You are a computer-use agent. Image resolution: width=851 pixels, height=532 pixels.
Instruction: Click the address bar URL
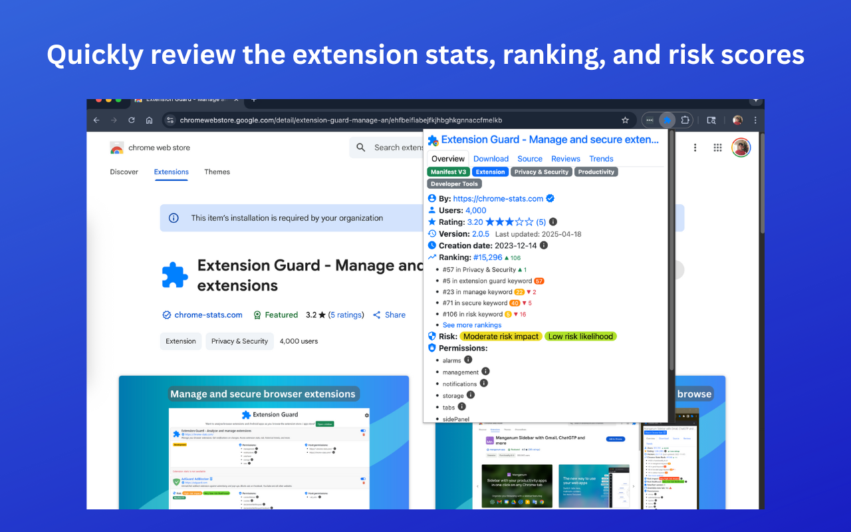(x=341, y=120)
